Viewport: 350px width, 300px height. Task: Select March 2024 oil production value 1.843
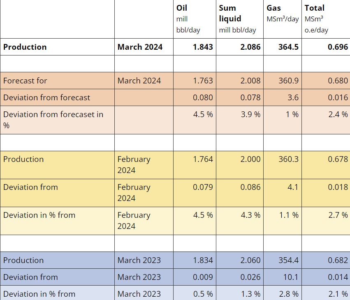click(x=203, y=47)
